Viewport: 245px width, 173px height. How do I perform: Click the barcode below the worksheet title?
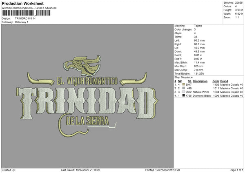pos(26,13)
